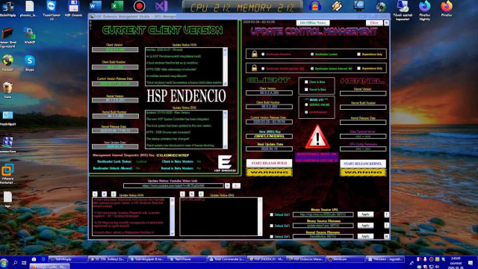This screenshot has width=478, height=269.
Task: Click red button above Update Notice HUN editor
Action: click(x=95, y=194)
